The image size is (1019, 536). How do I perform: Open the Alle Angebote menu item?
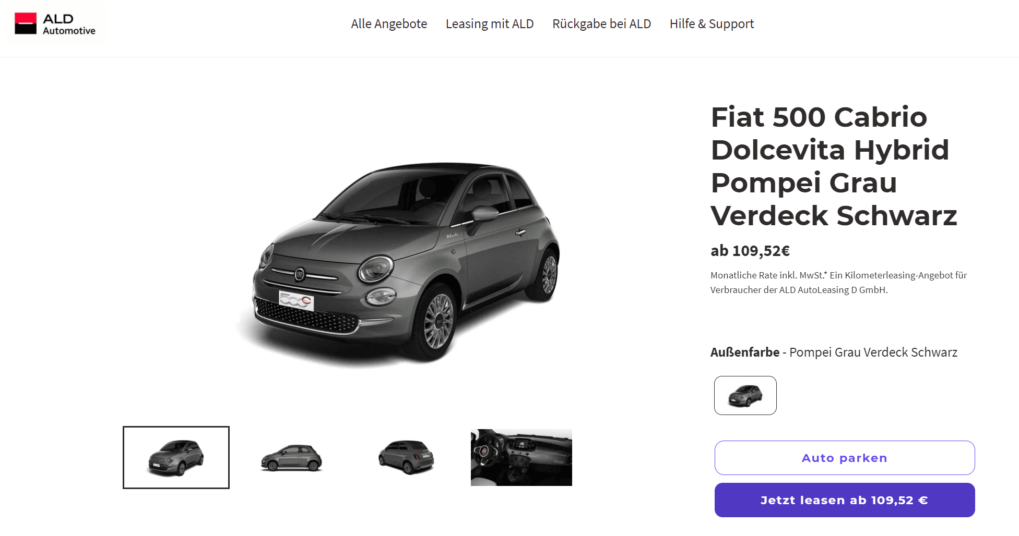tap(389, 24)
